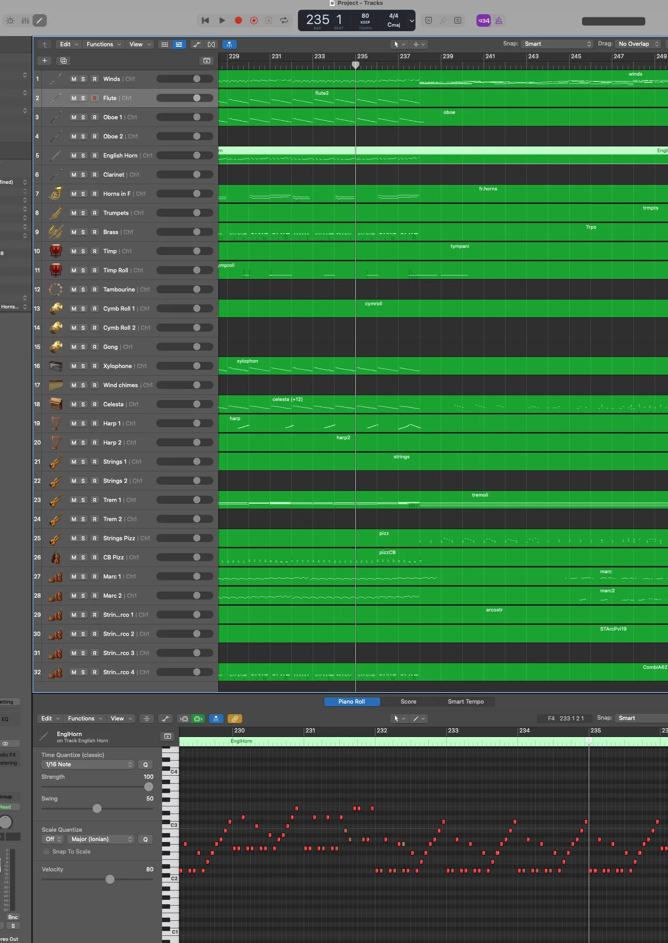Open the Tracks area Functions menu
Image resolution: width=668 pixels, height=943 pixels.
coord(104,45)
